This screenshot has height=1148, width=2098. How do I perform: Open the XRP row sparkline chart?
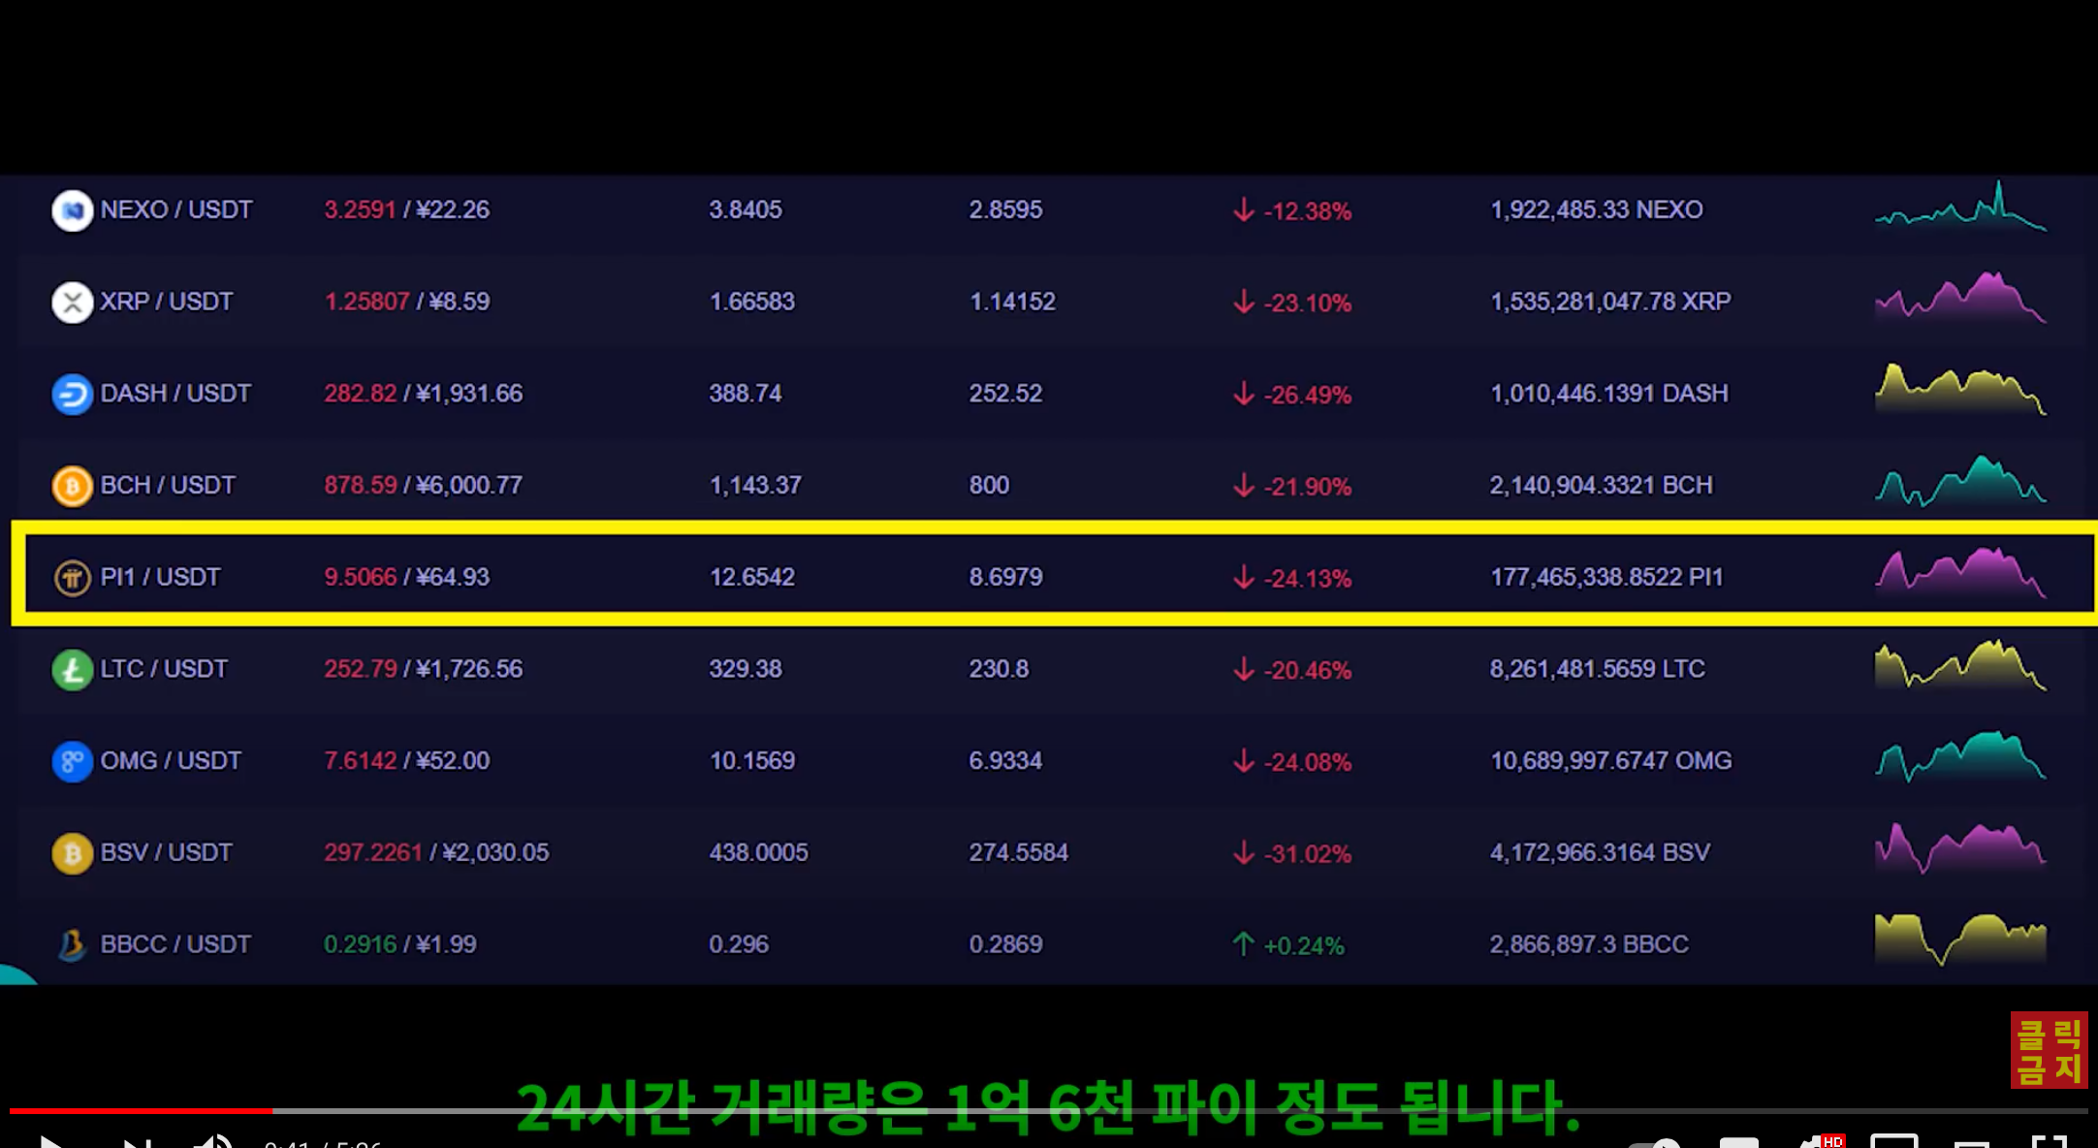click(x=1960, y=298)
